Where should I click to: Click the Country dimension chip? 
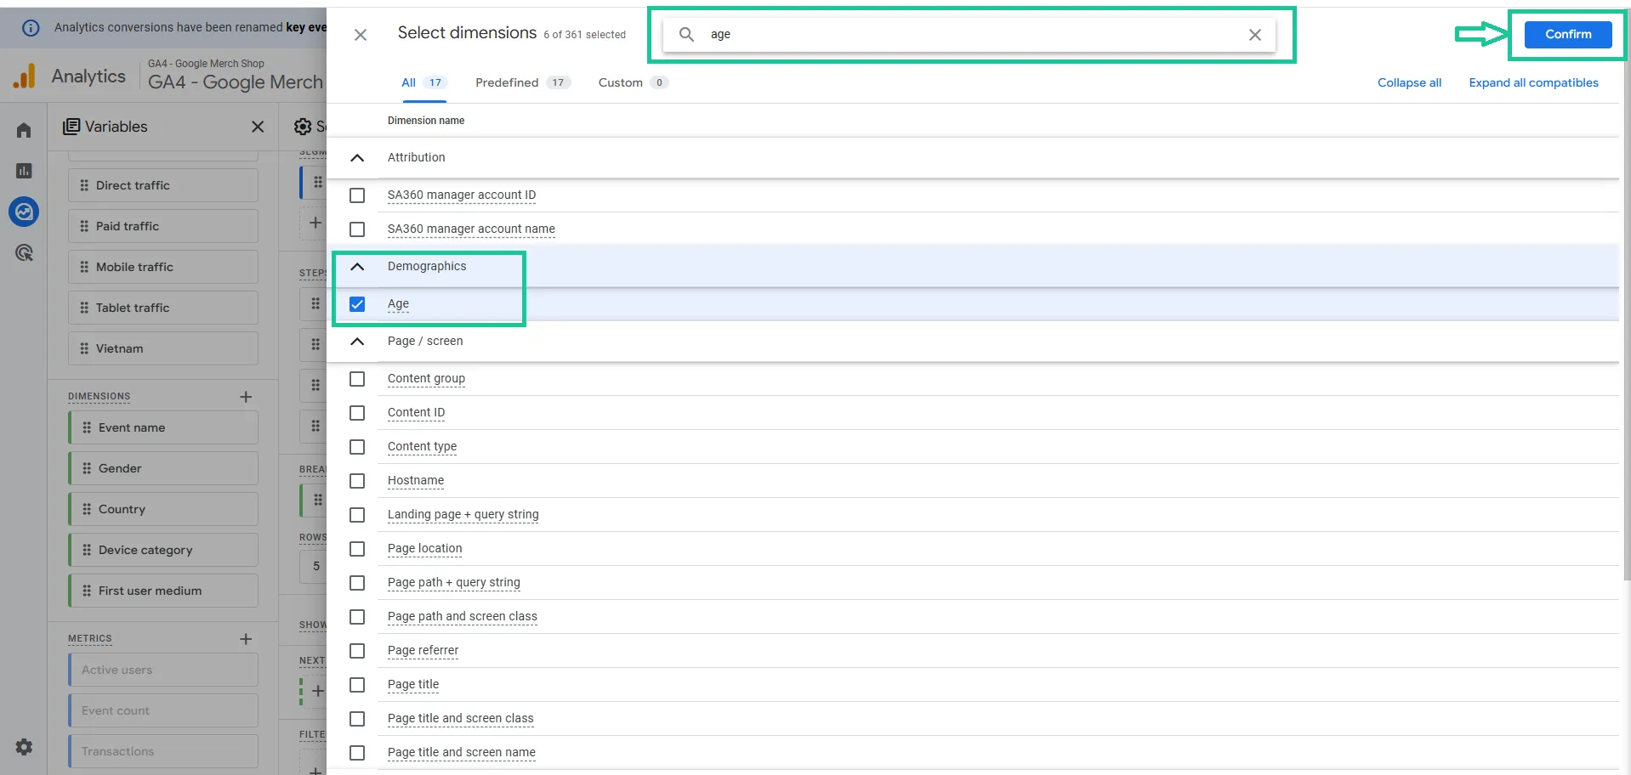coord(163,509)
